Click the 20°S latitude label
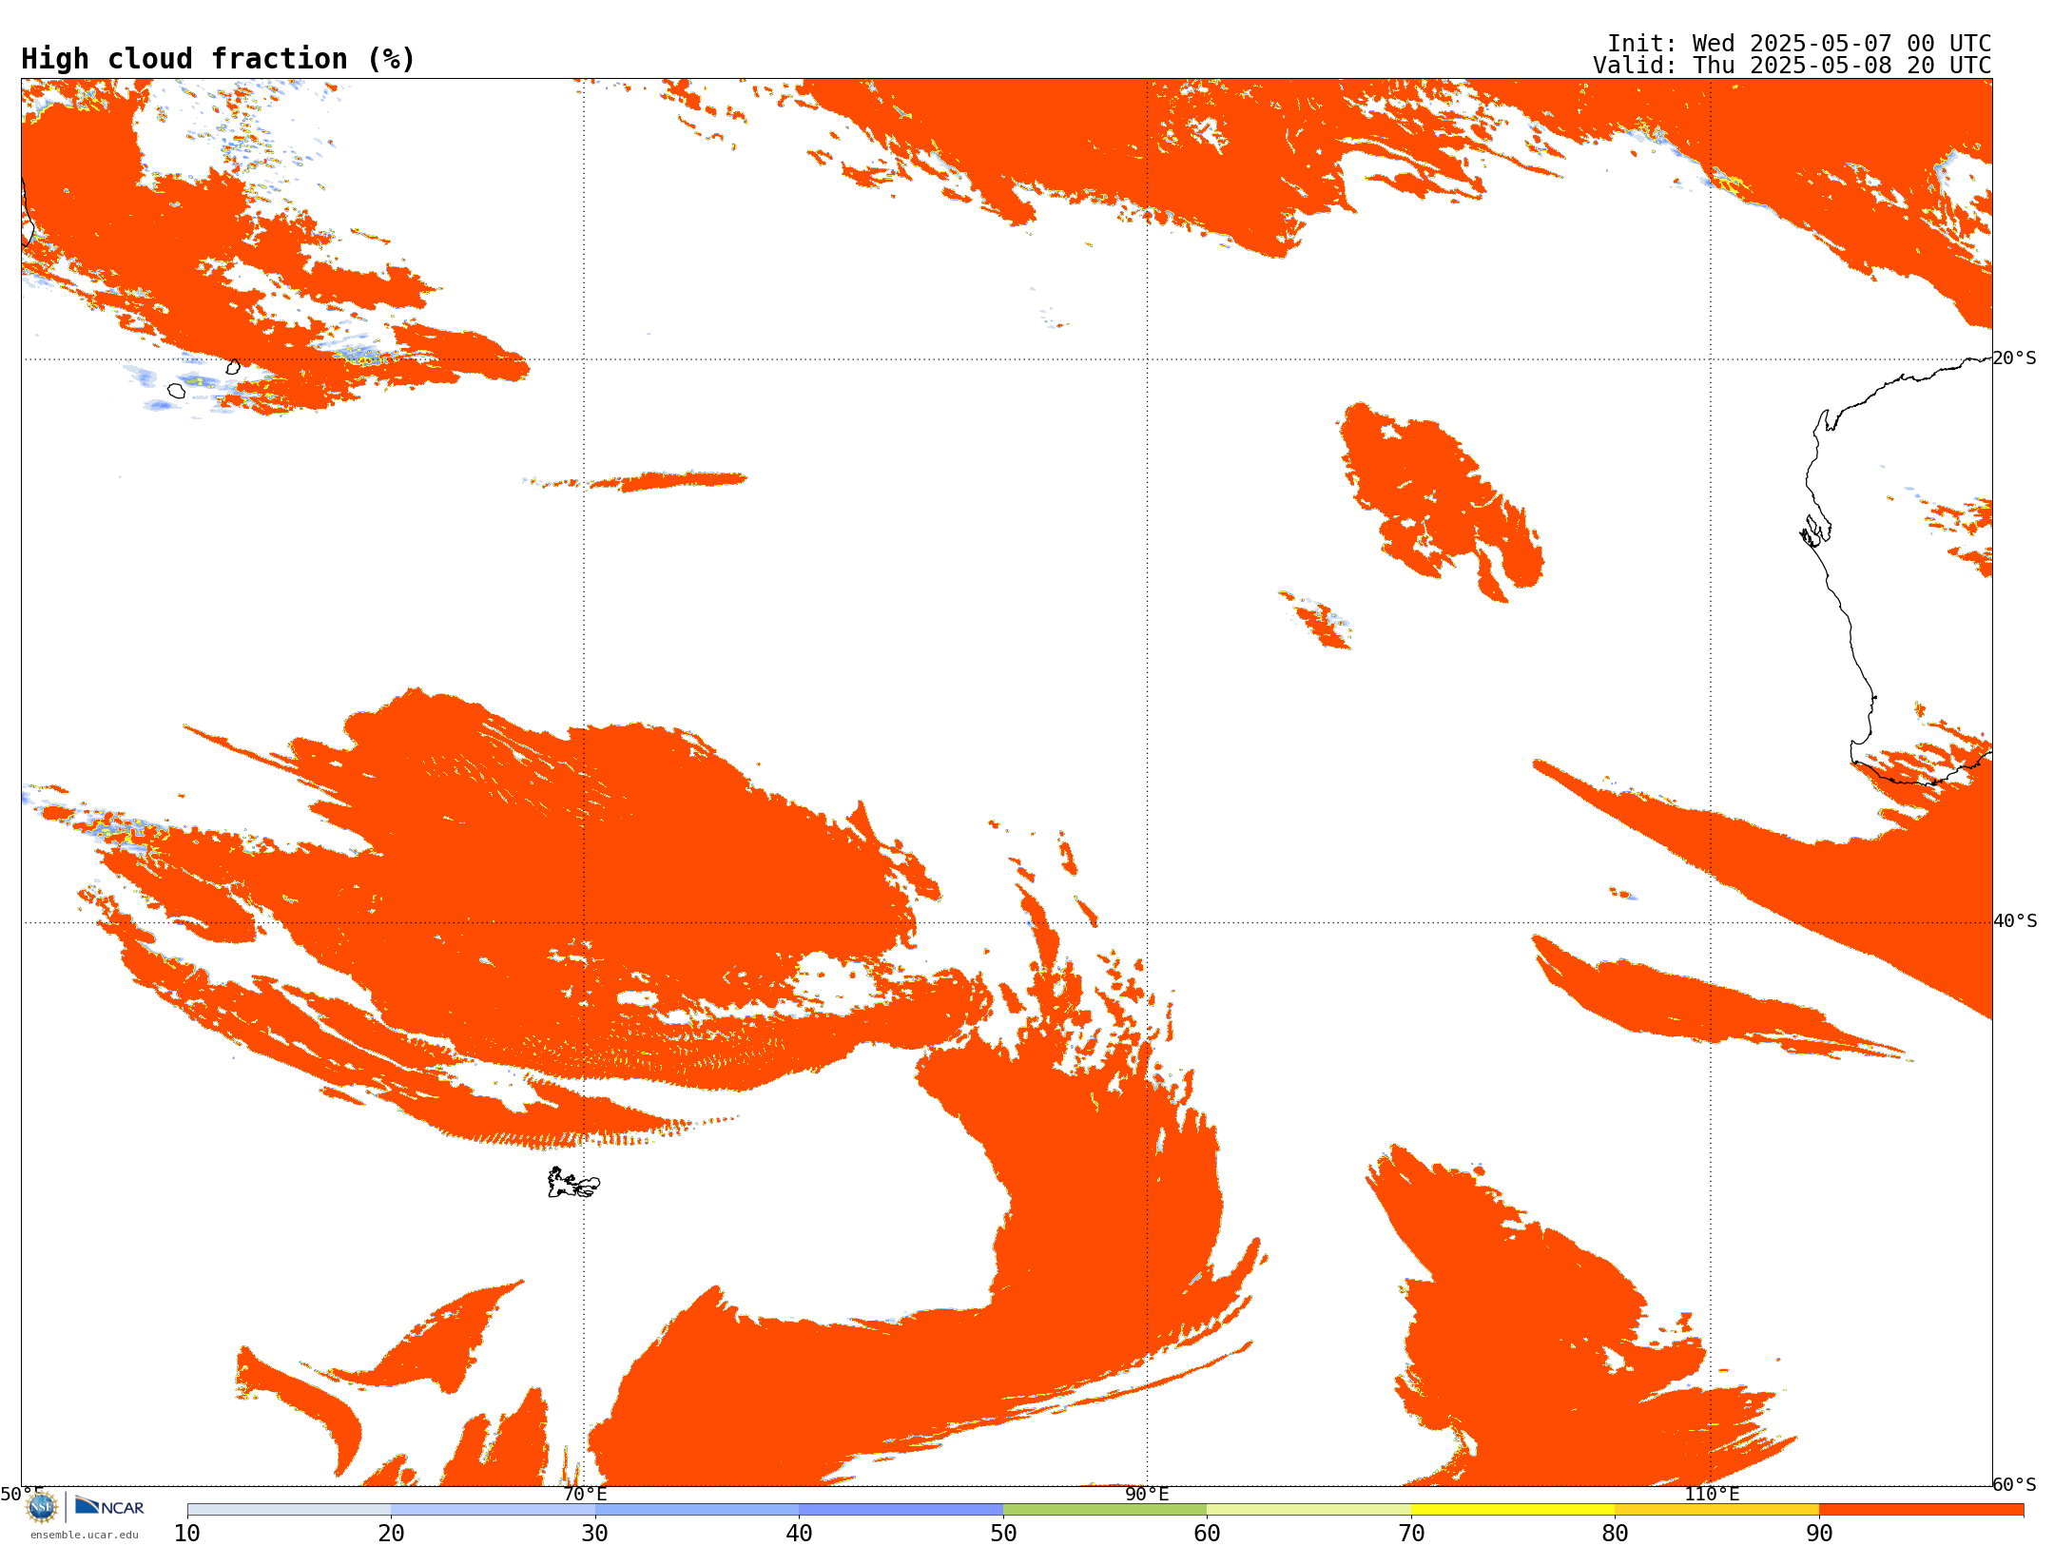The width and height of the screenshot is (2054, 1546). click(x=2014, y=358)
